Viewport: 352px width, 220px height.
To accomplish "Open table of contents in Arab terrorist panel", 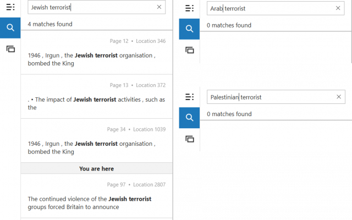I will point(189,8).
